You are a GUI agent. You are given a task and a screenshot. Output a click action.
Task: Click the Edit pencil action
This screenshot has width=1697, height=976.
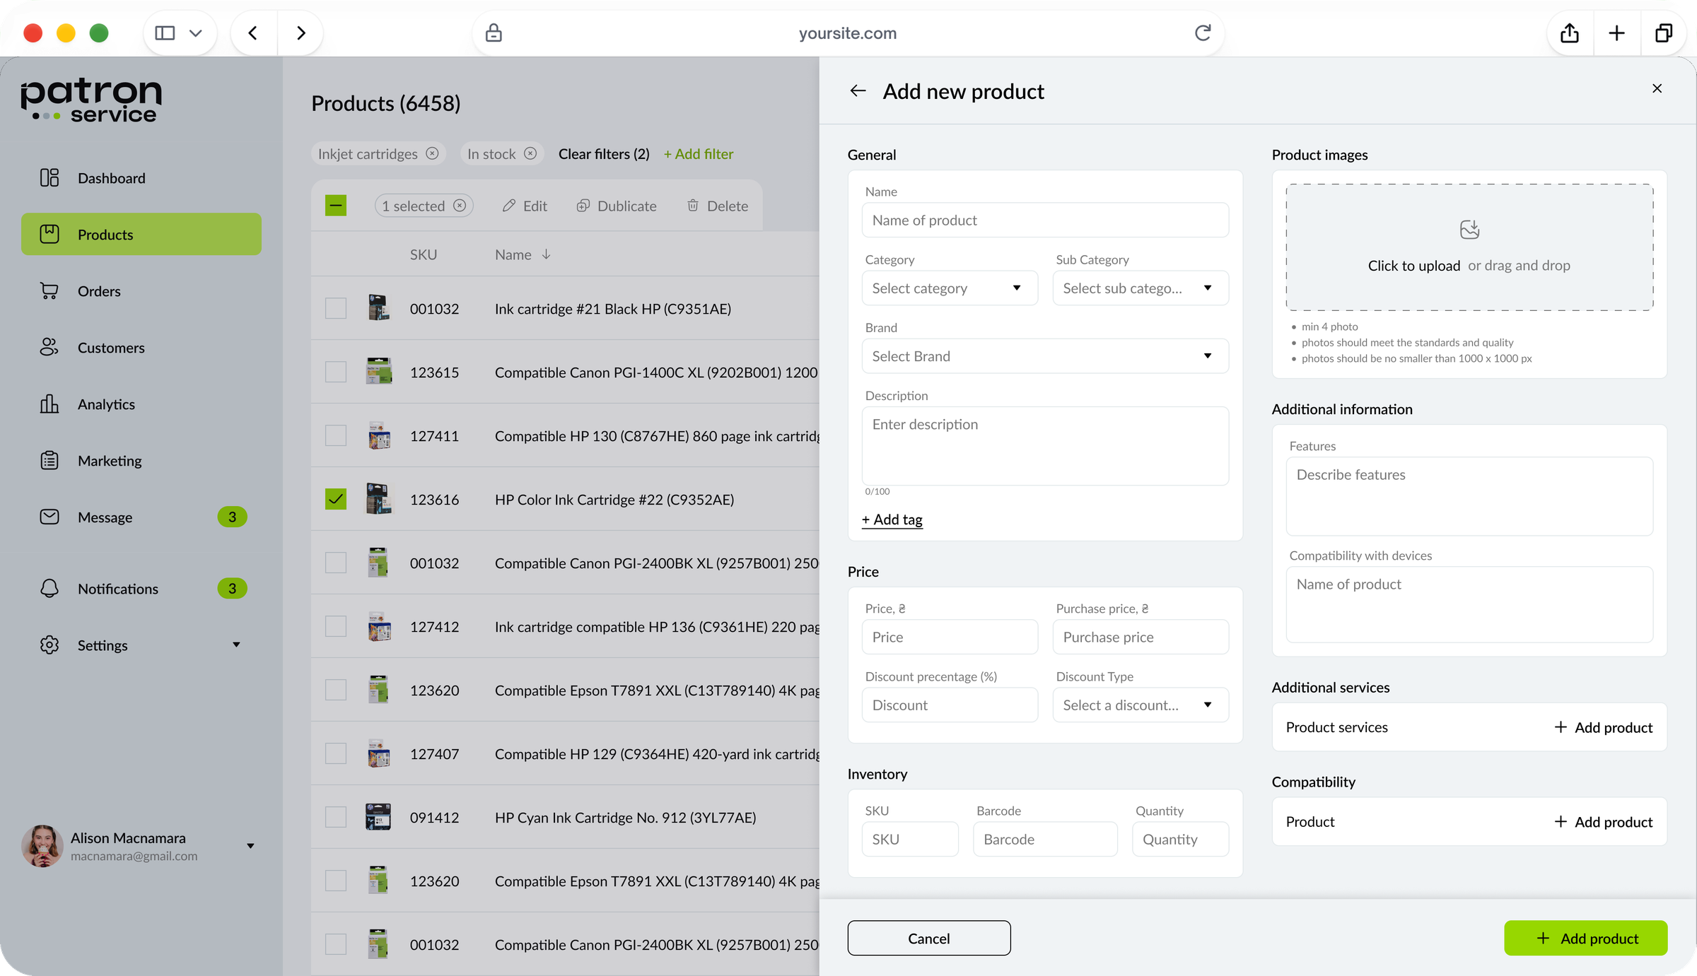click(525, 206)
